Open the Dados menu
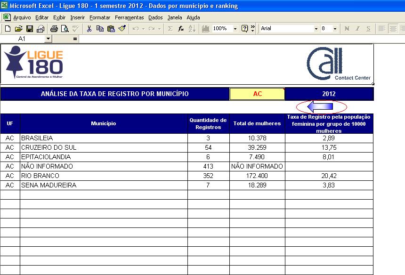 coord(155,17)
